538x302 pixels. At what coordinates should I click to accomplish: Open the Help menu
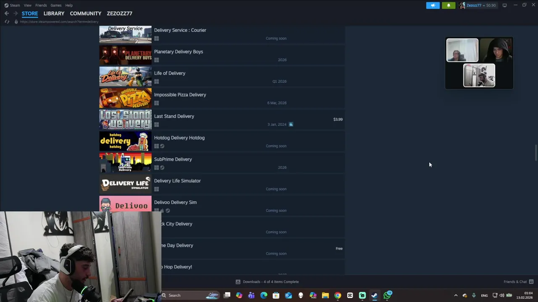(69, 5)
